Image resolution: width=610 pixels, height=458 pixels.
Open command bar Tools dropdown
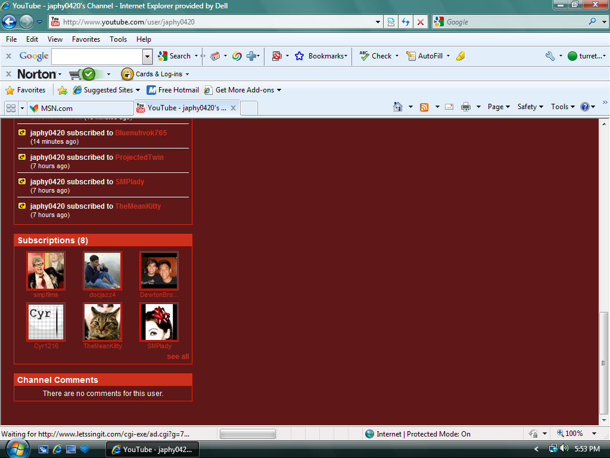click(562, 107)
